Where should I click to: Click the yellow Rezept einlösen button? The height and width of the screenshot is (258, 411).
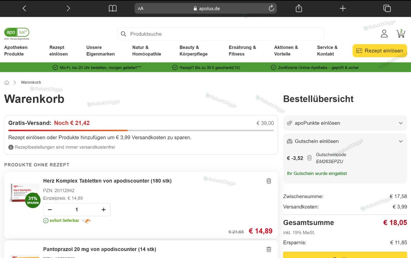point(380,51)
